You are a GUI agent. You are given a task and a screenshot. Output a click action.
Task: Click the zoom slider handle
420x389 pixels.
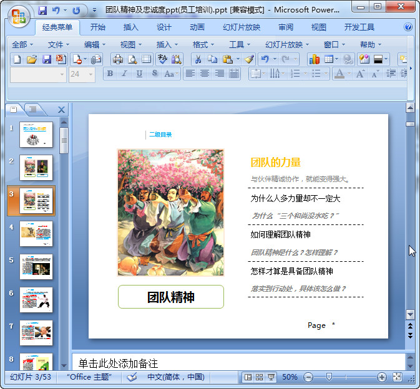tap(329, 377)
